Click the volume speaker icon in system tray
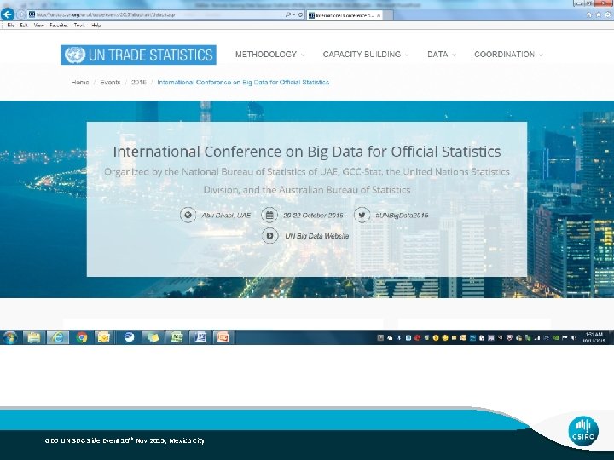 pyautogui.click(x=574, y=337)
